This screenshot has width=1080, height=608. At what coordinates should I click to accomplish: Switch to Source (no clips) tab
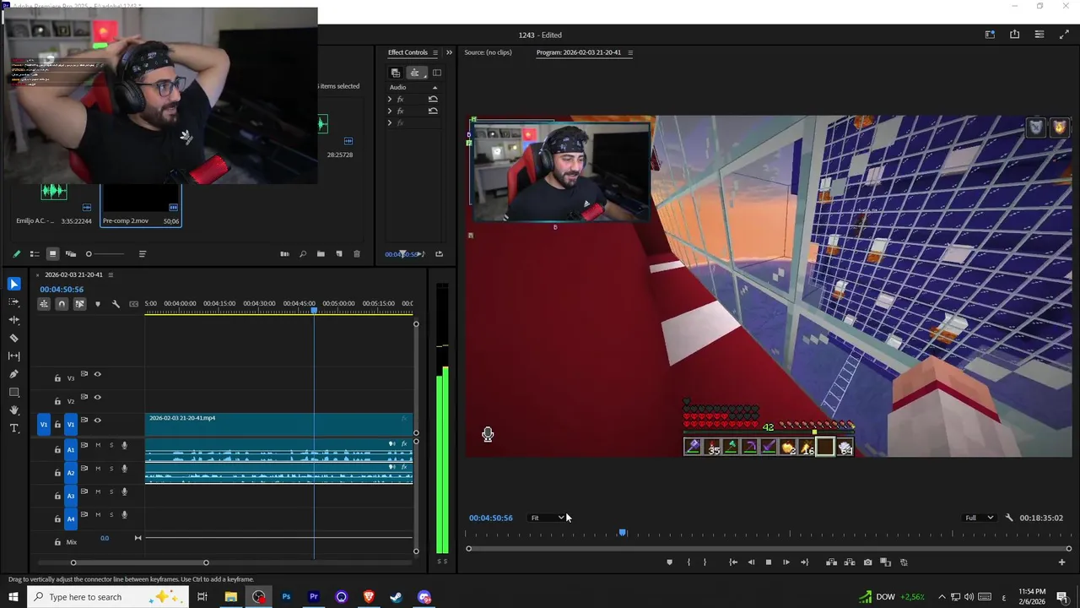point(488,52)
